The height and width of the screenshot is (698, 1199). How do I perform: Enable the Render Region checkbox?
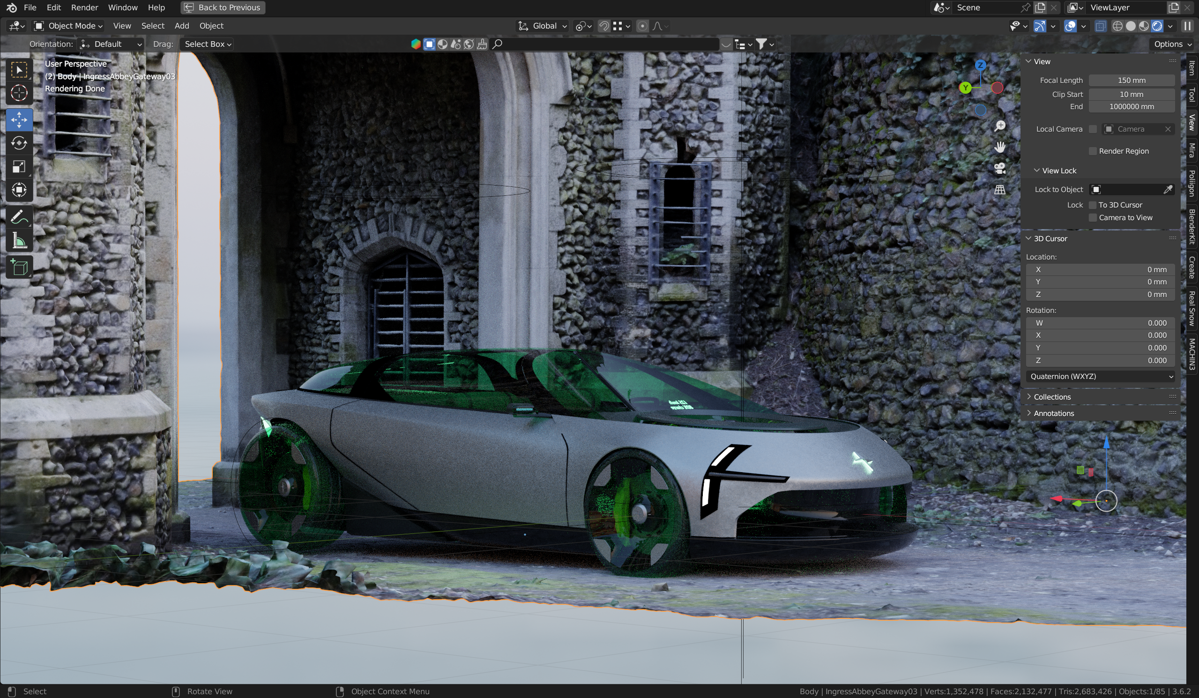tap(1094, 151)
